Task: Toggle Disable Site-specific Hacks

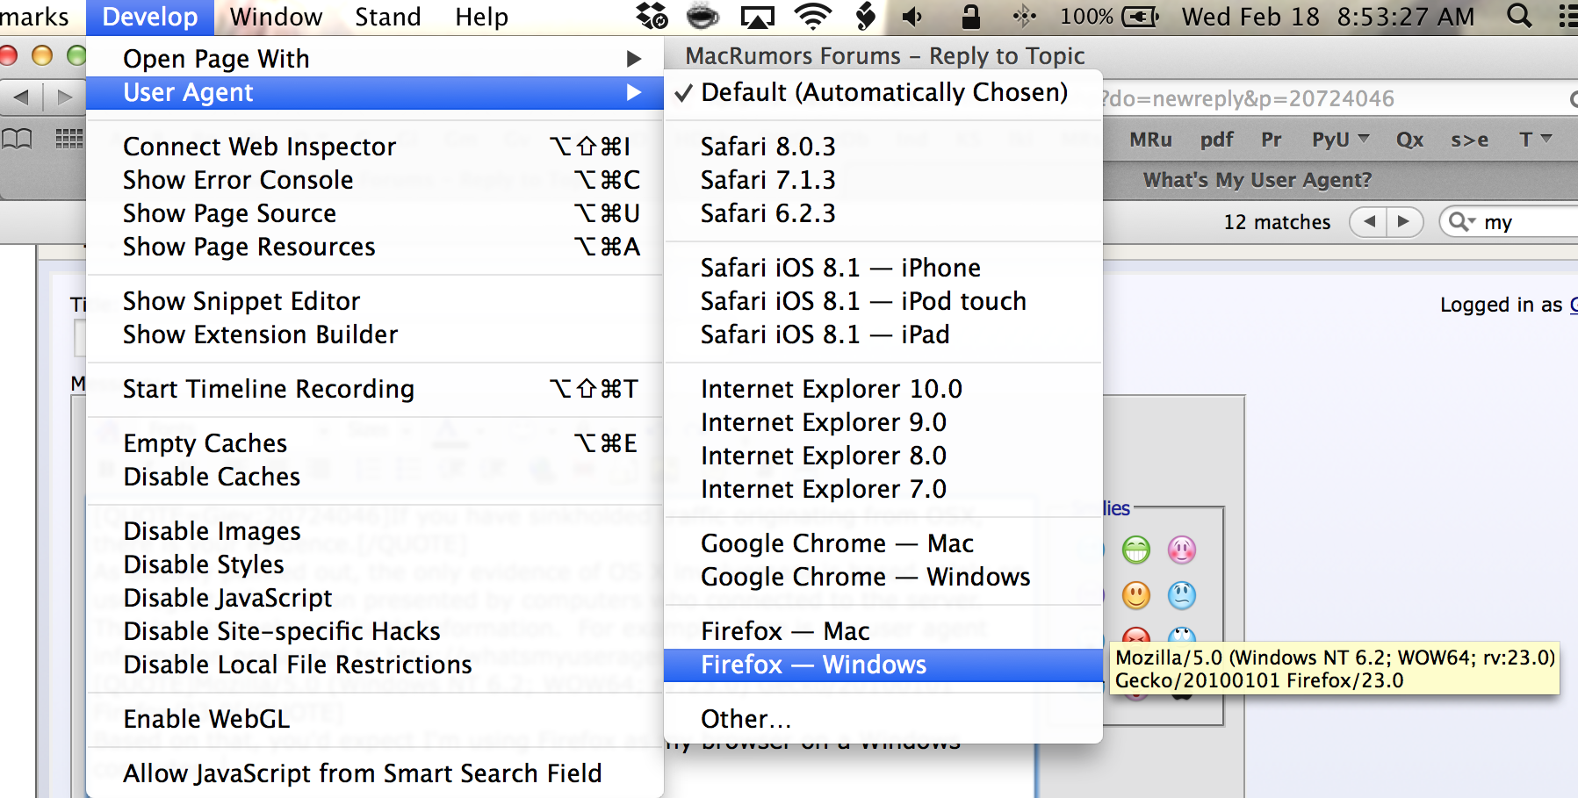Action: 375,631
